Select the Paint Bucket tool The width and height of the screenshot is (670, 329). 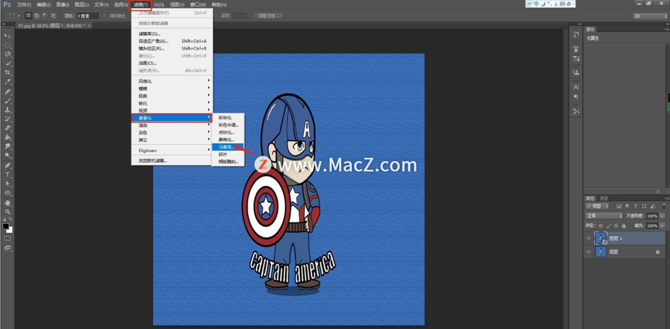[8, 137]
